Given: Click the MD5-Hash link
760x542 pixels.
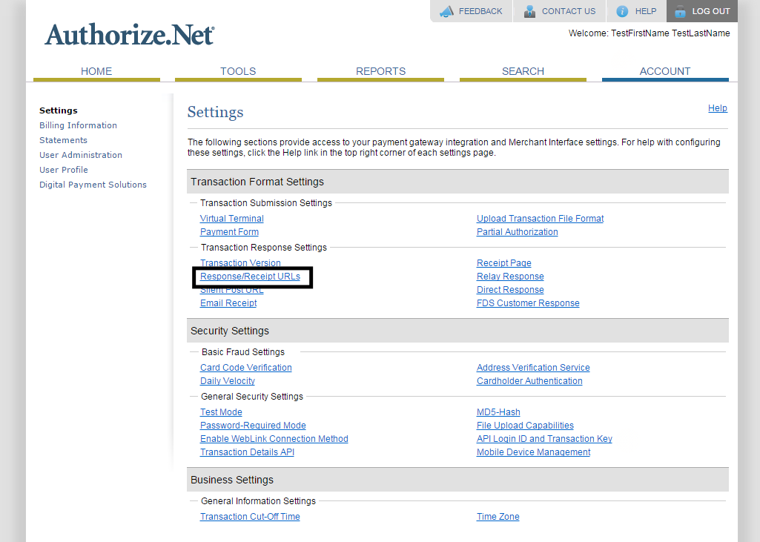Looking at the screenshot, I should point(498,412).
